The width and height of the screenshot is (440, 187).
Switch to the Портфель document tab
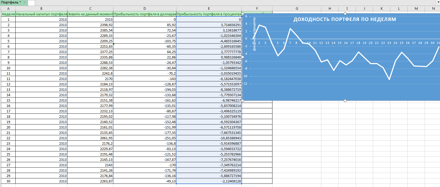[x=11, y=2]
